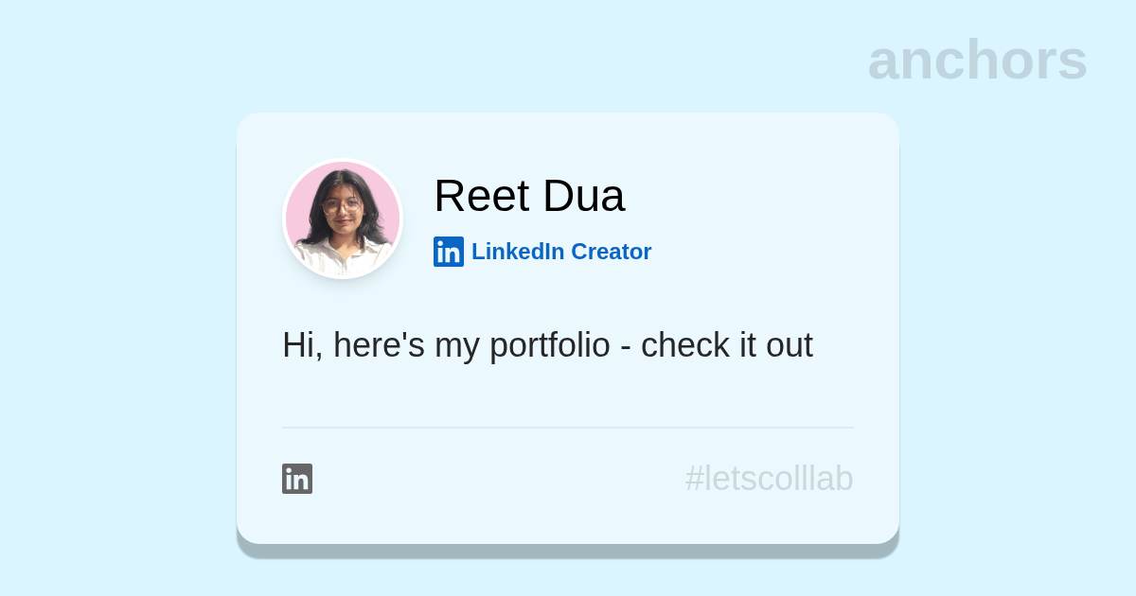The width and height of the screenshot is (1136, 596).
Task: Click the word portfolio in the message
Action: [550, 345]
